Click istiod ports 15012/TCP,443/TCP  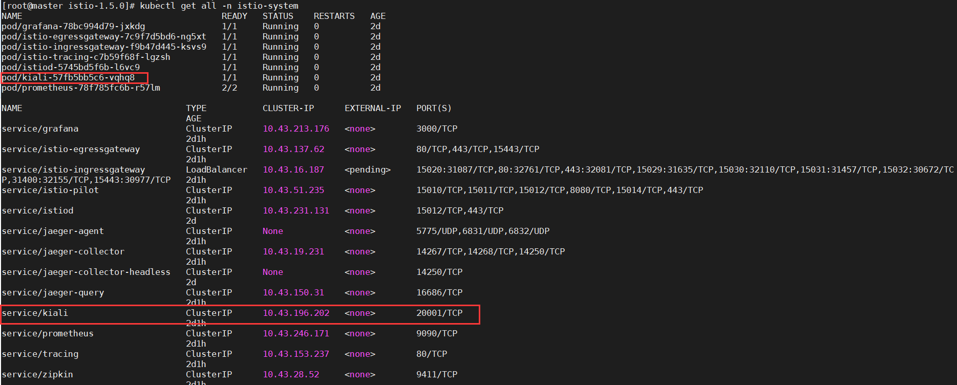[460, 211]
